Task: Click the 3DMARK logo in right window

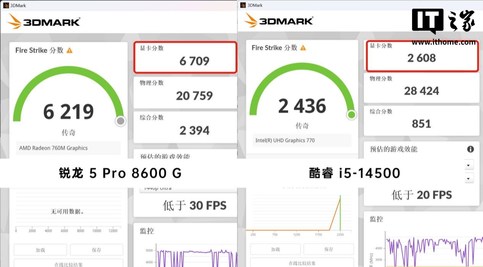Action: click(x=279, y=20)
